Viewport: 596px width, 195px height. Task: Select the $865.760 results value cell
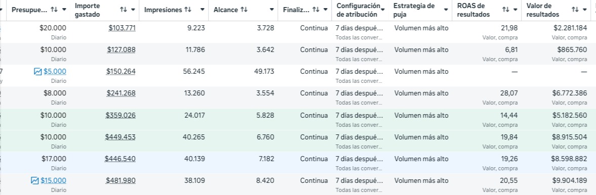pyautogui.click(x=572, y=50)
